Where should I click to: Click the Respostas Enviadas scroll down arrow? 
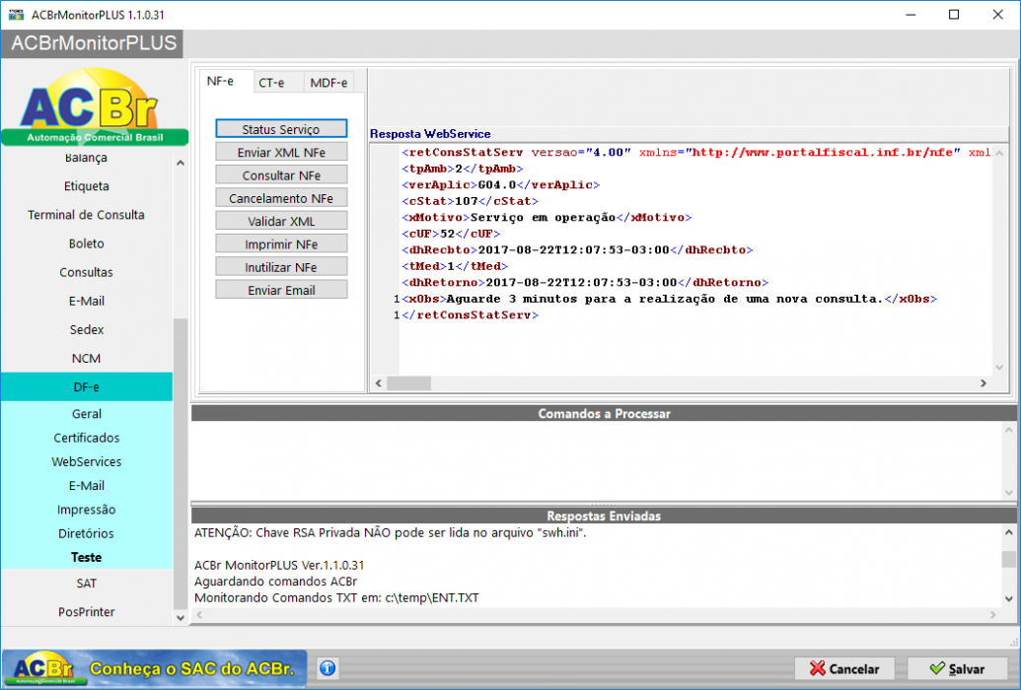click(x=1008, y=598)
